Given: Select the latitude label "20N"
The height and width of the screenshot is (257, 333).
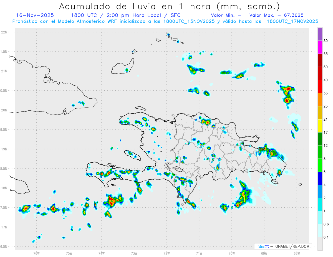Looking at the screenshot, I should [4, 110].
